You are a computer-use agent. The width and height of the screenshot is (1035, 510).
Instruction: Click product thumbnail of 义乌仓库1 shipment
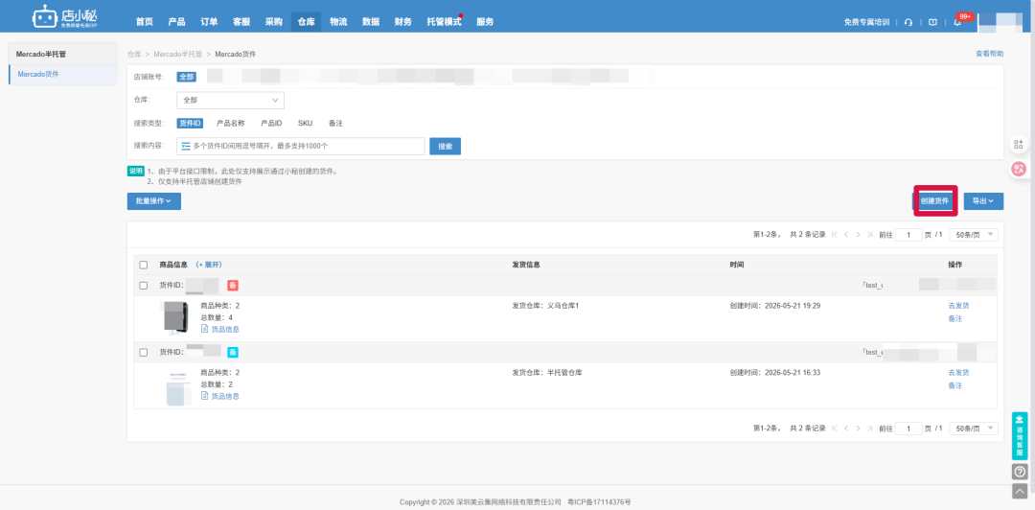(x=175, y=318)
